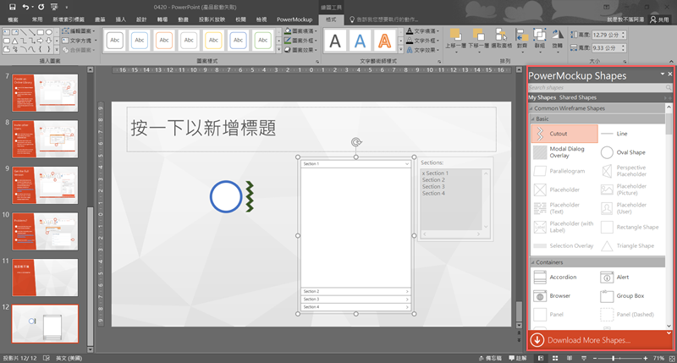Pick the Oval Shape wireframe item
Viewport: 677px width, 363px height.
630,152
